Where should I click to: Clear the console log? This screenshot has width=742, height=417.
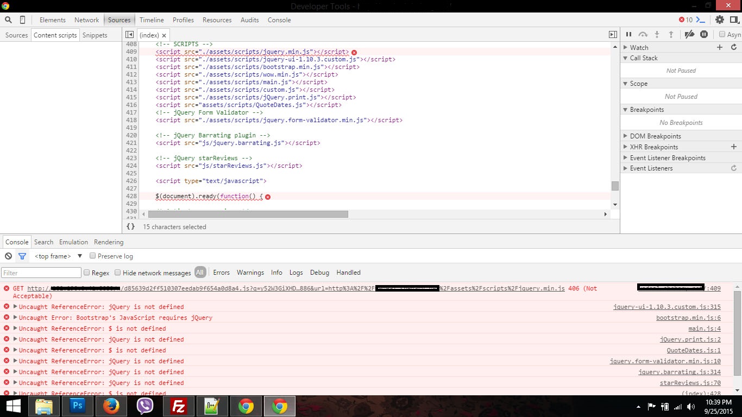[x=8, y=256]
